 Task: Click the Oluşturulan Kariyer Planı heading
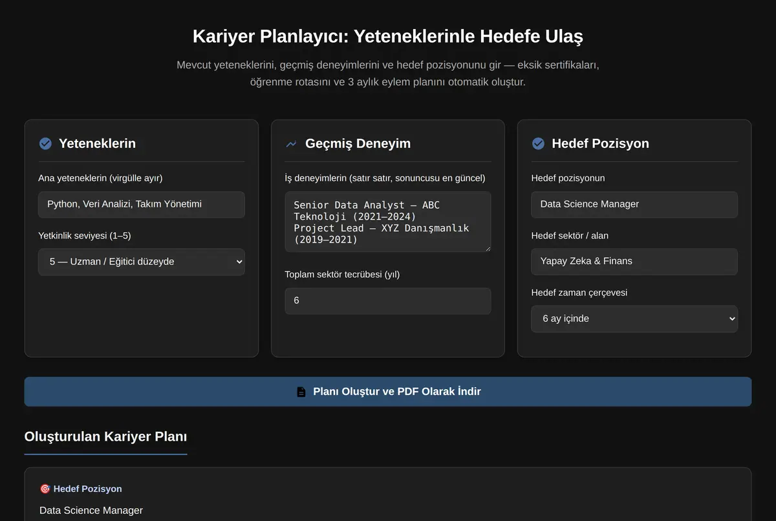(105, 436)
